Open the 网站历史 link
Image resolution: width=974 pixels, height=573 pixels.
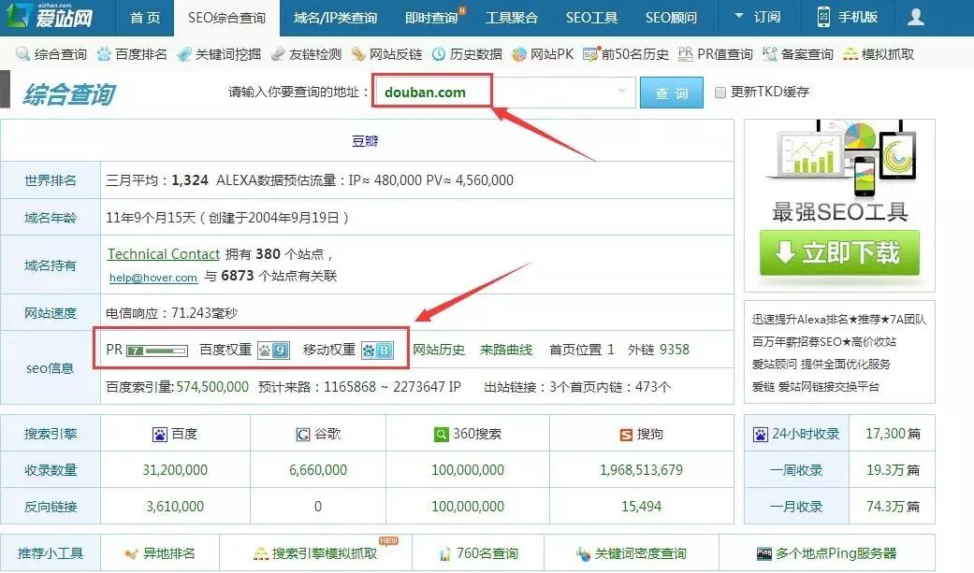point(439,350)
